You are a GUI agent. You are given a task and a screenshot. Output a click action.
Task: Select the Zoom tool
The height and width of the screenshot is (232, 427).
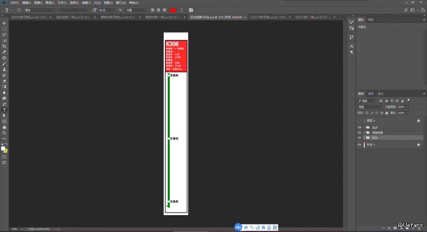[4, 133]
